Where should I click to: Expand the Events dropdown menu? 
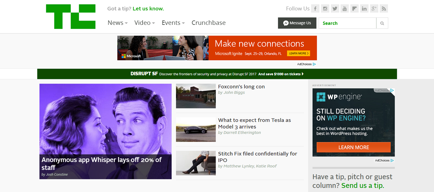click(173, 23)
